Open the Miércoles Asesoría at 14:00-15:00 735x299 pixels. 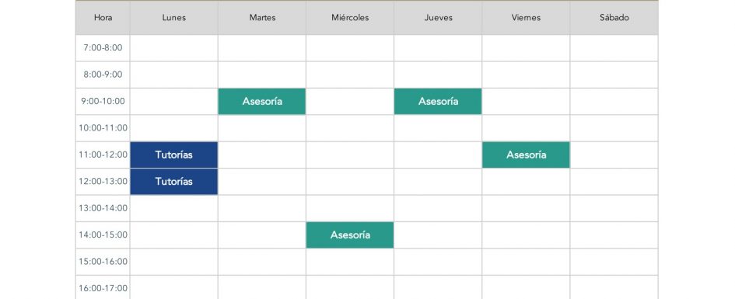point(350,235)
